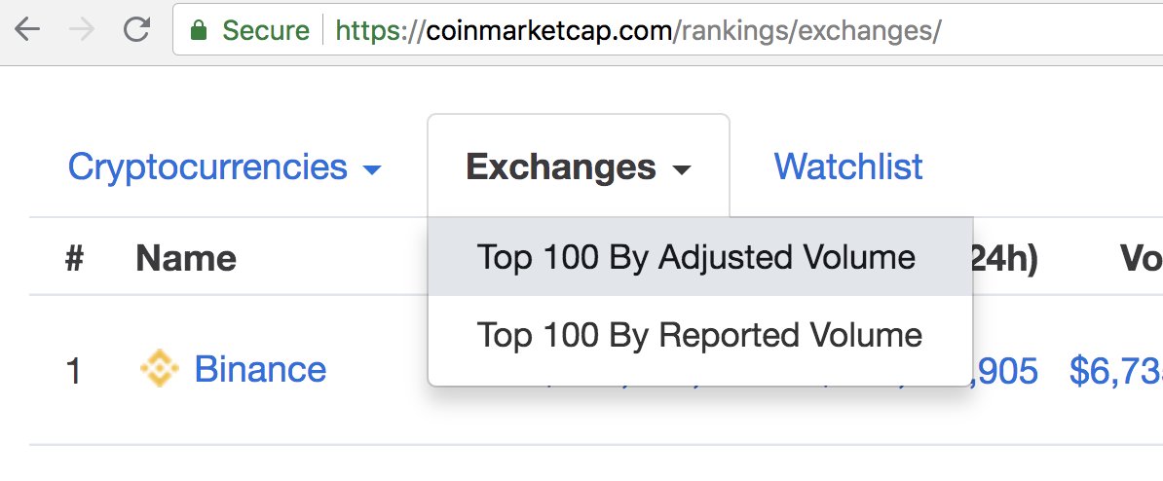This screenshot has height=481, width=1163.
Task: Open the Binance exchange link
Action: 260,369
